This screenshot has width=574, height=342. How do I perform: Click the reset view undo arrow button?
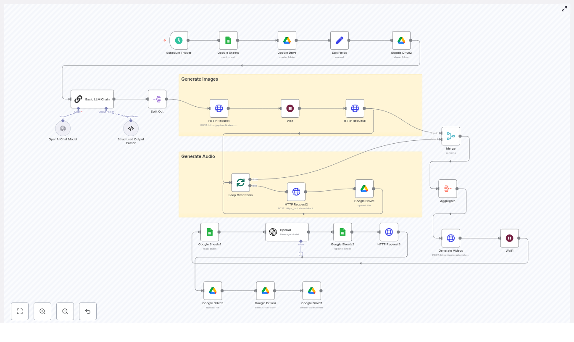click(x=88, y=311)
